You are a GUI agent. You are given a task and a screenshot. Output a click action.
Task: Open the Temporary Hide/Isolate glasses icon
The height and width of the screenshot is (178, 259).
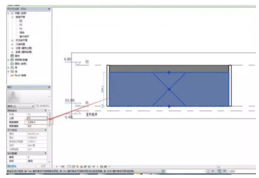pos(94,166)
